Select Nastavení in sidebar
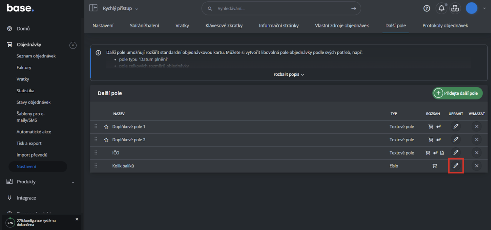Image resolution: width=491 pixels, height=230 pixels. (x=38, y=166)
